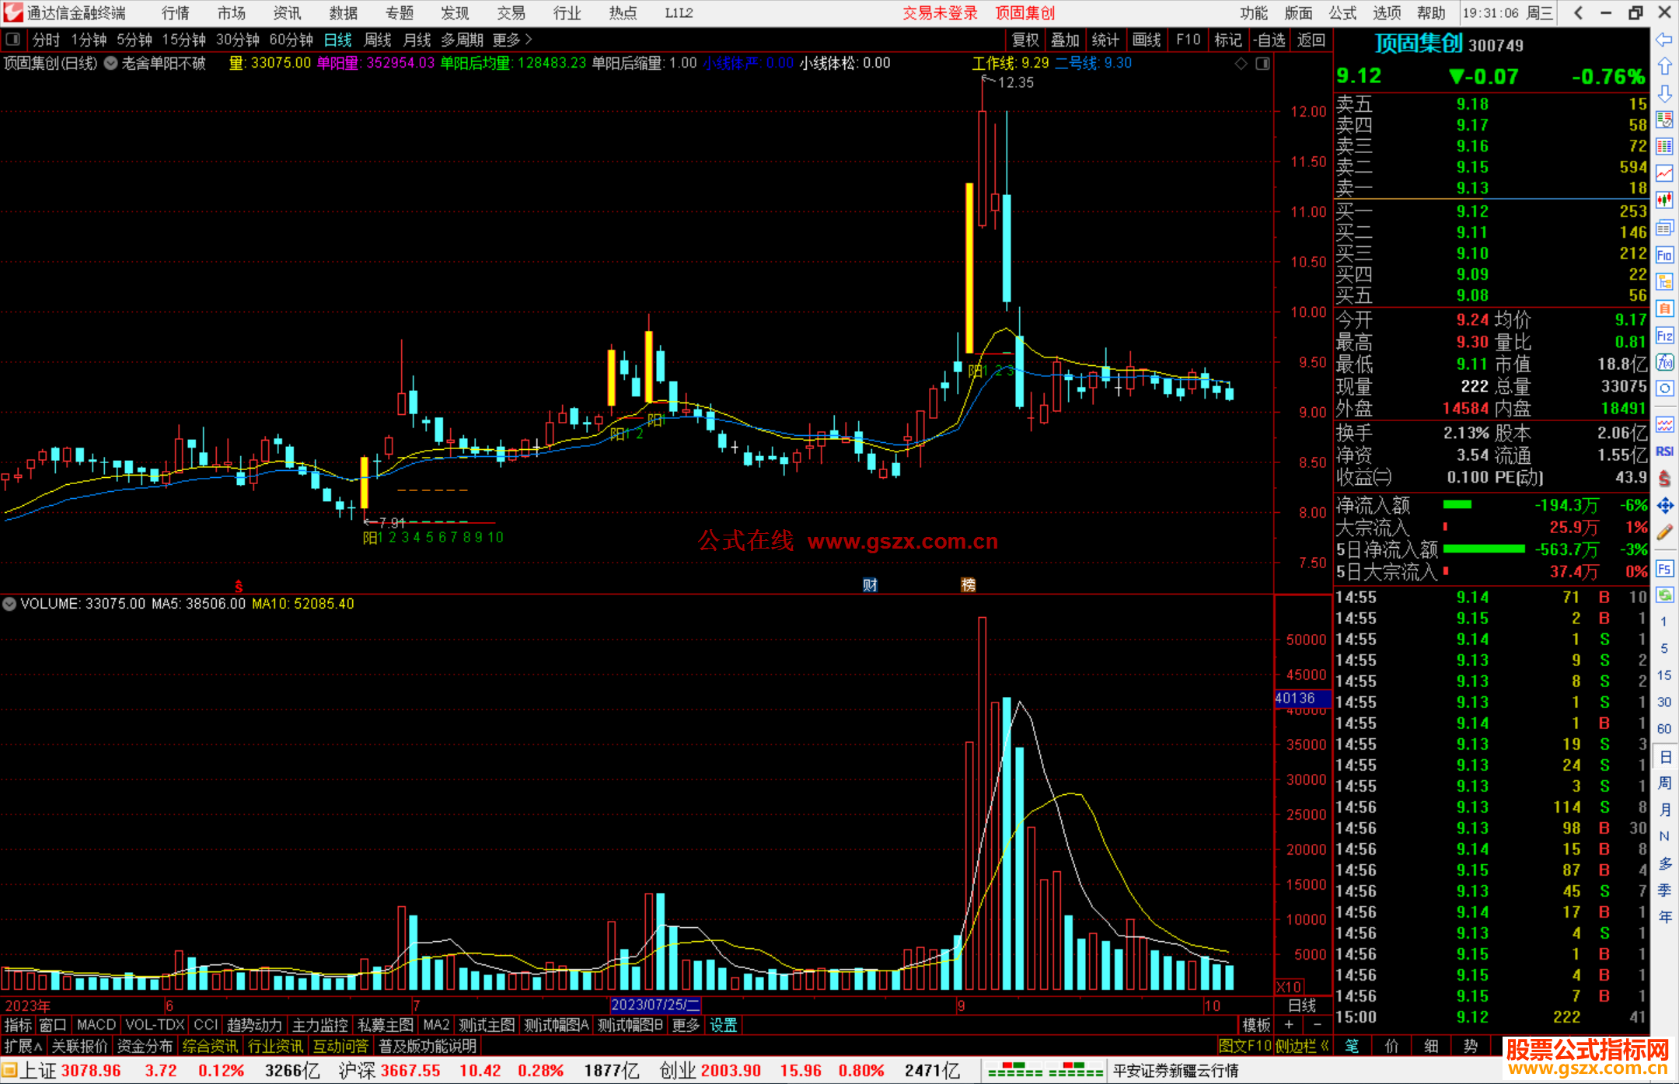
Task: Toggle the 老舍单阳不破 indicator circle button
Action: [111, 64]
